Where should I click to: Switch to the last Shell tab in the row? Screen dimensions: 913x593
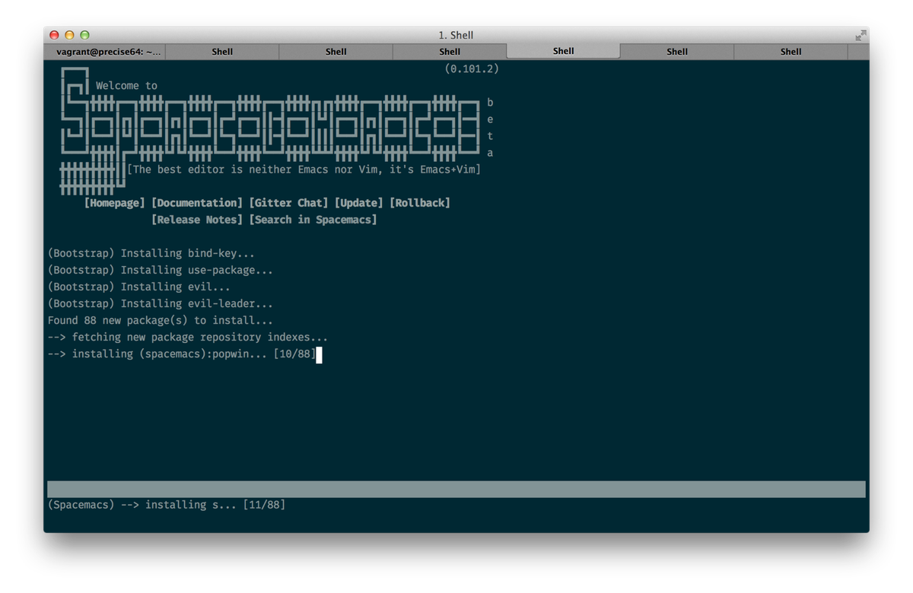[x=791, y=52]
